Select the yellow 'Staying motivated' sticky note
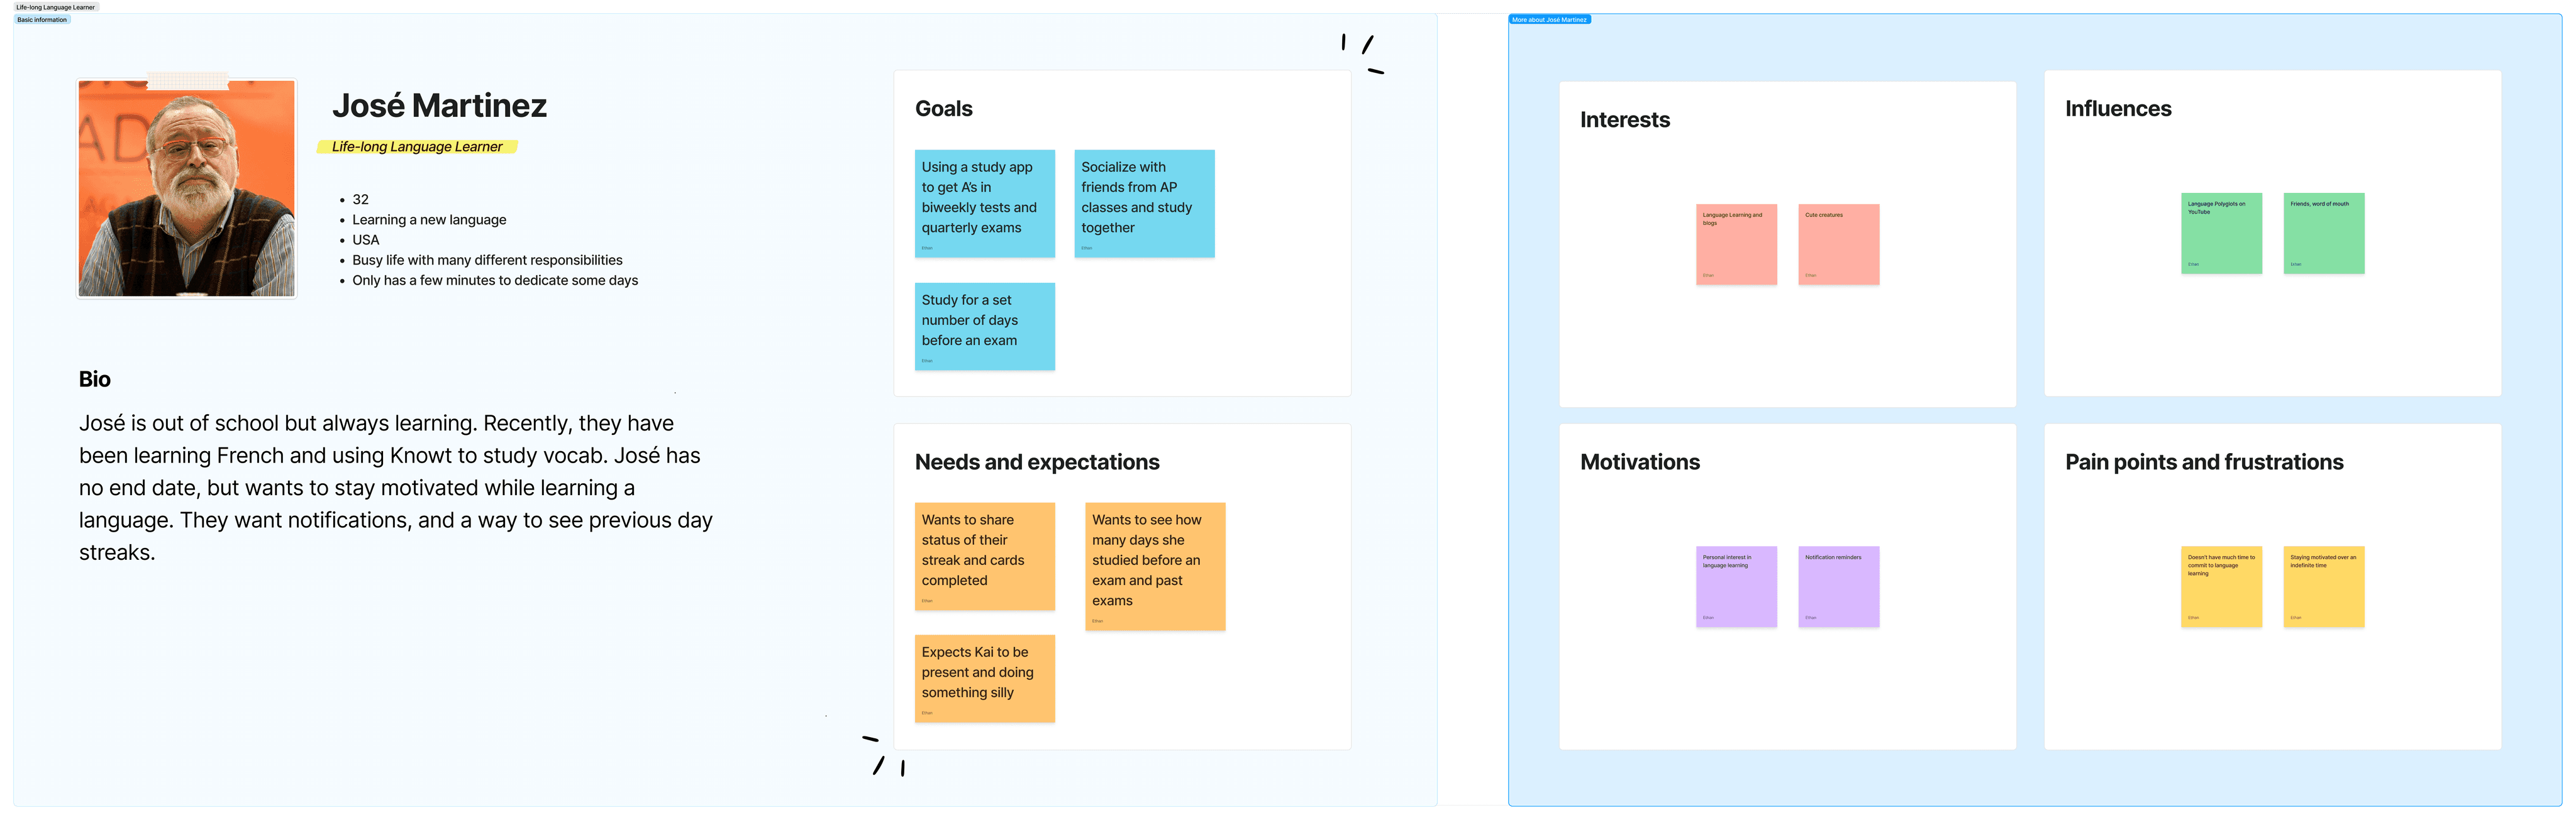Viewport: 2576px width, 820px height. click(x=2324, y=588)
